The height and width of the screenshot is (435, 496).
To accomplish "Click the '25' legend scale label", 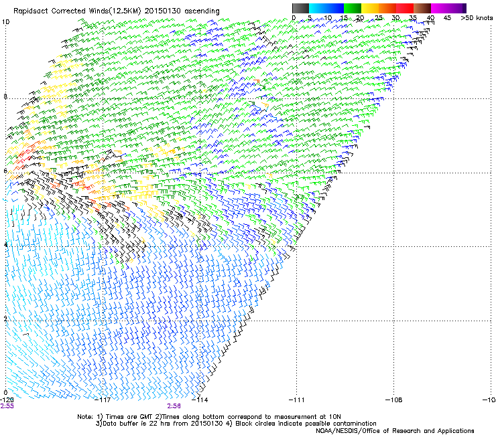I will tap(378, 18).
